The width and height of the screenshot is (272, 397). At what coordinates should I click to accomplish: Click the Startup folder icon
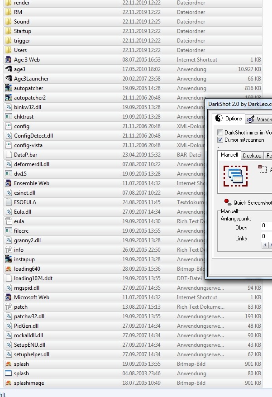8,31
